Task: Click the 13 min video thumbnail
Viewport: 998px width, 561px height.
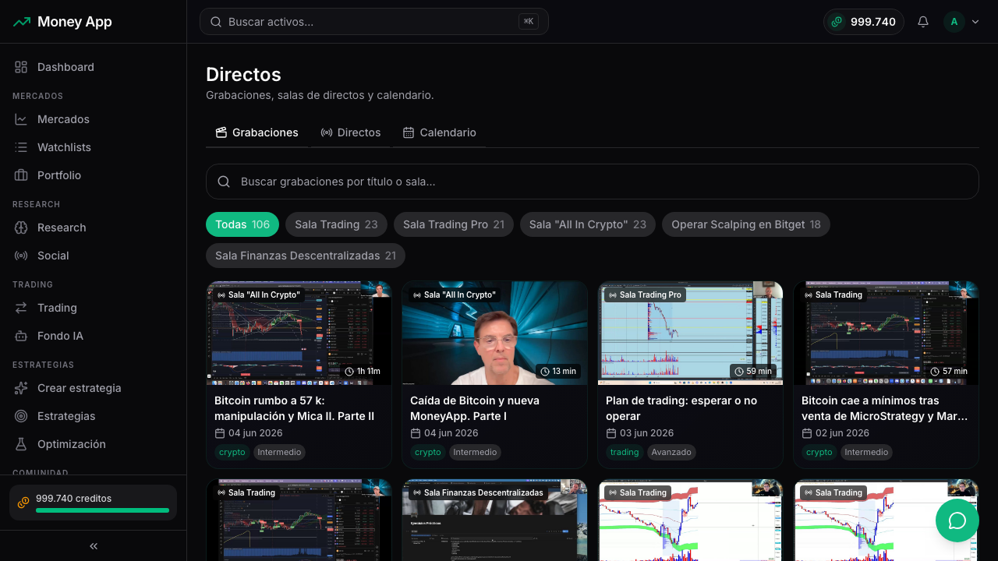Action: (x=495, y=333)
